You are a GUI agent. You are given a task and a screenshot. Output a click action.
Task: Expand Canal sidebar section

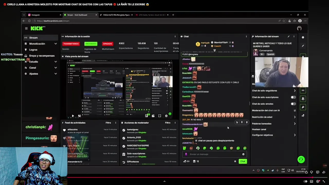point(56,68)
